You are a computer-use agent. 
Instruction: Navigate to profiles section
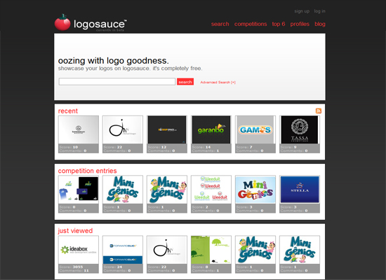(300, 24)
